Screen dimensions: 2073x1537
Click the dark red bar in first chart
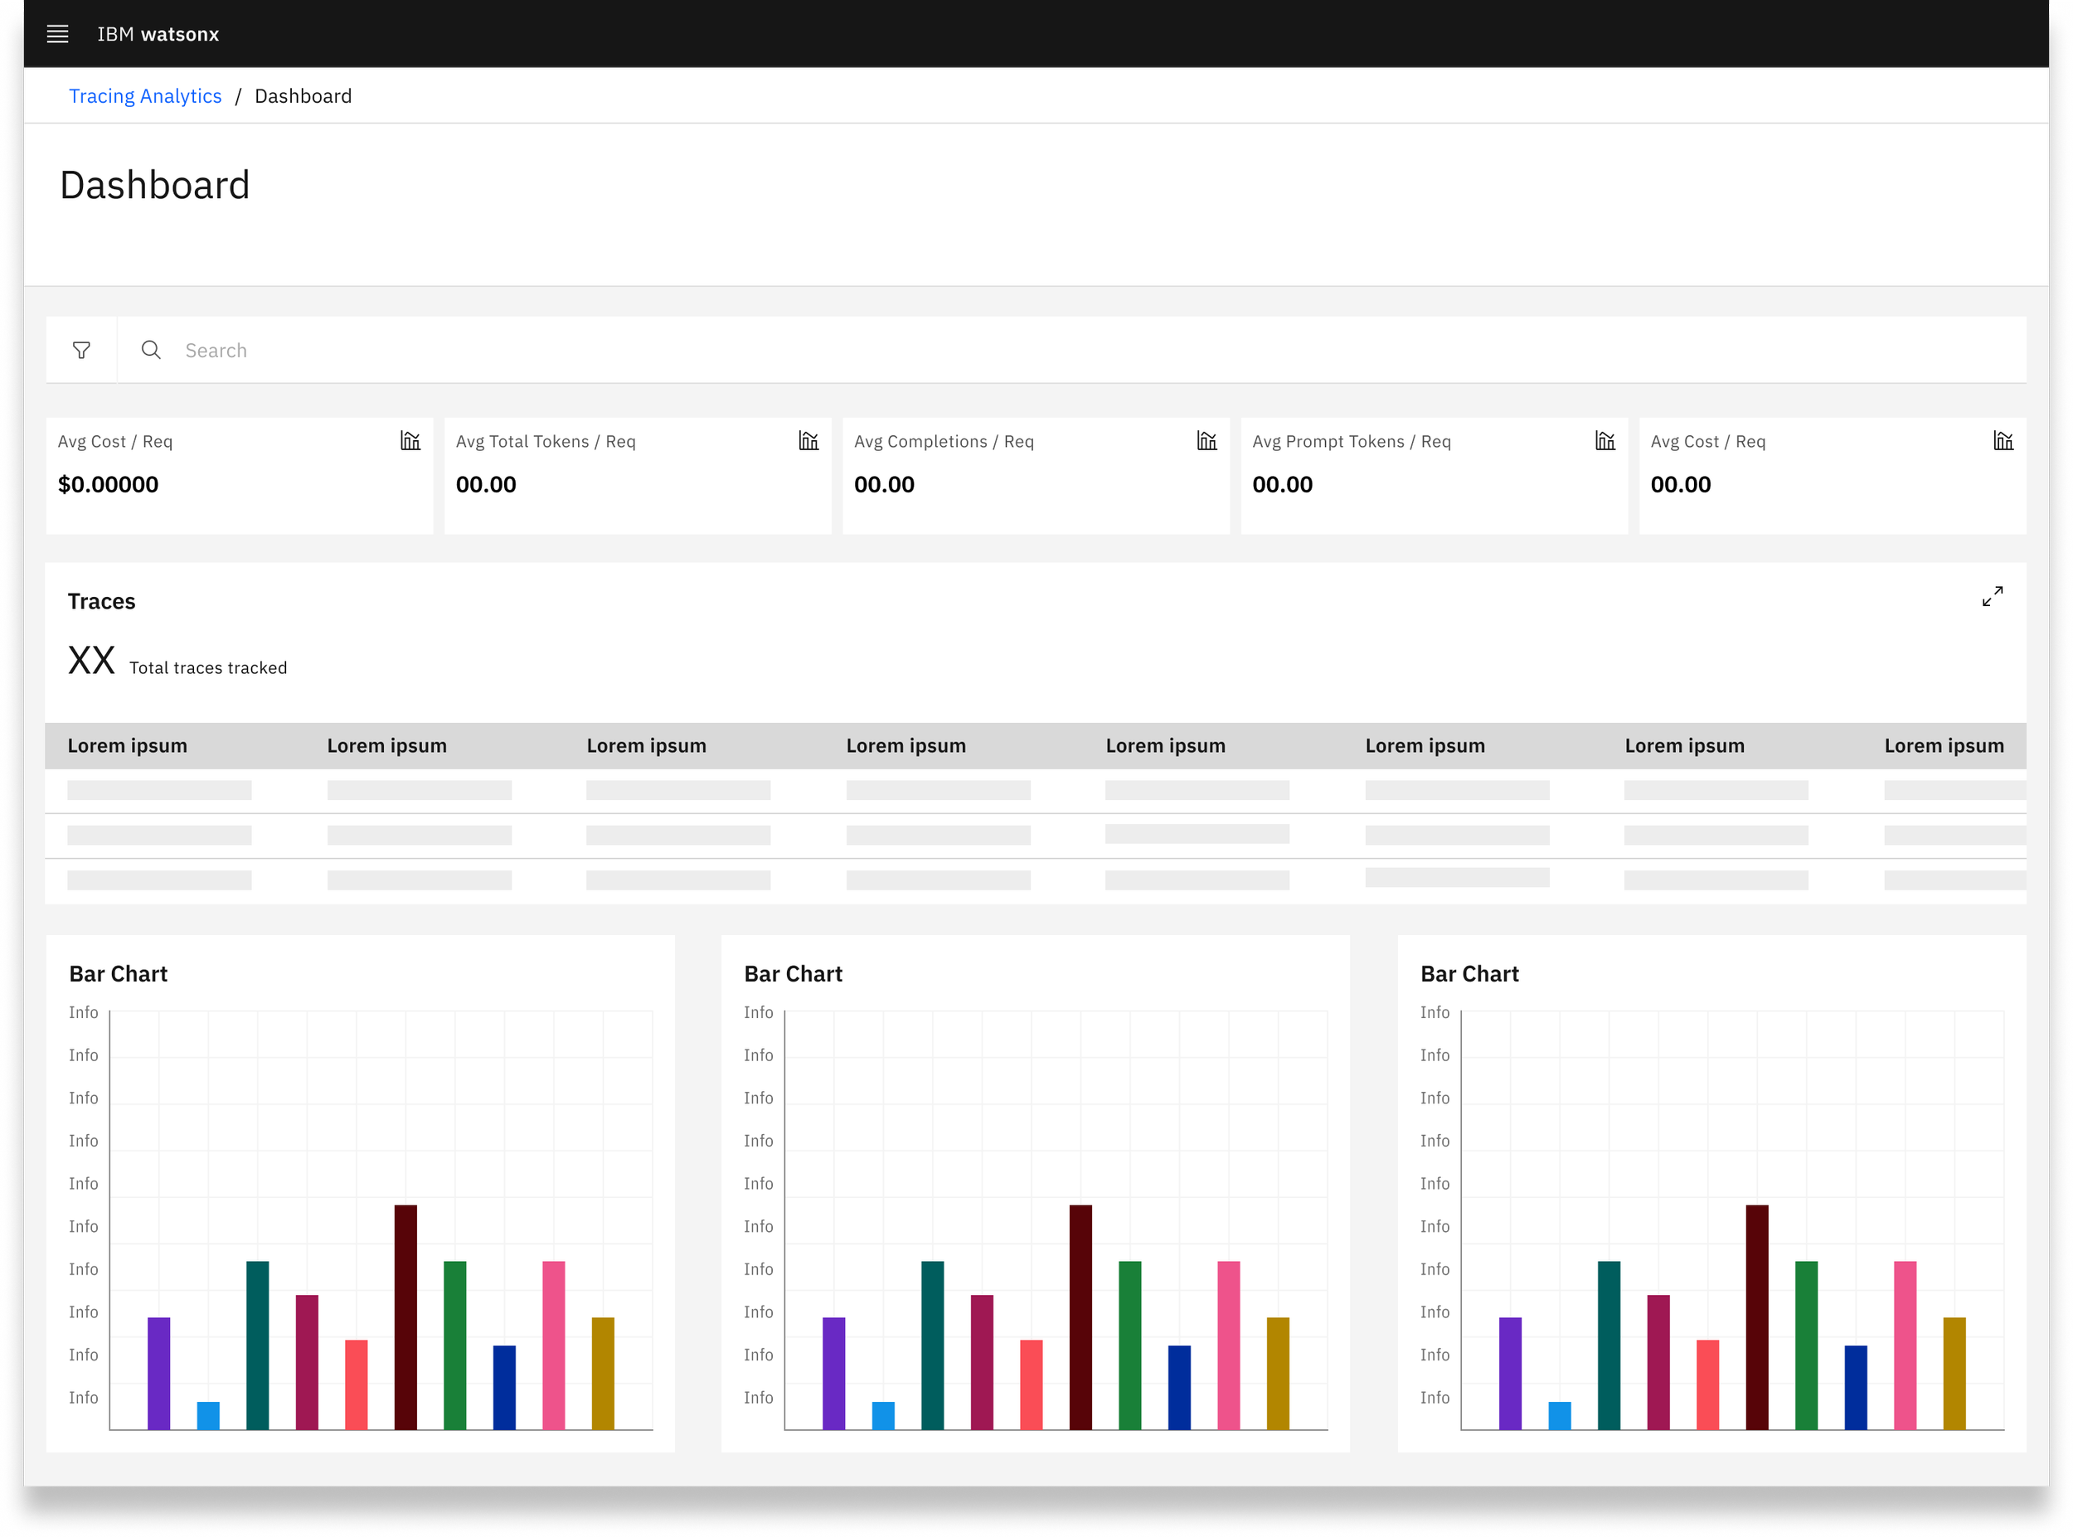point(405,1317)
